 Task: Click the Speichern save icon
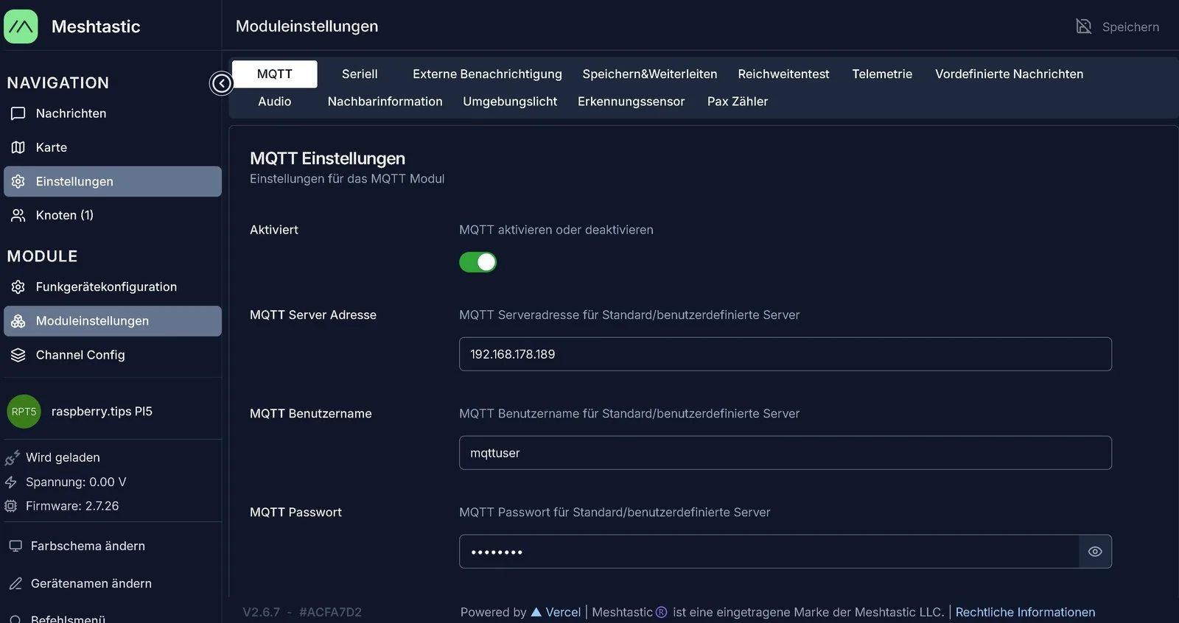pos(1083,27)
